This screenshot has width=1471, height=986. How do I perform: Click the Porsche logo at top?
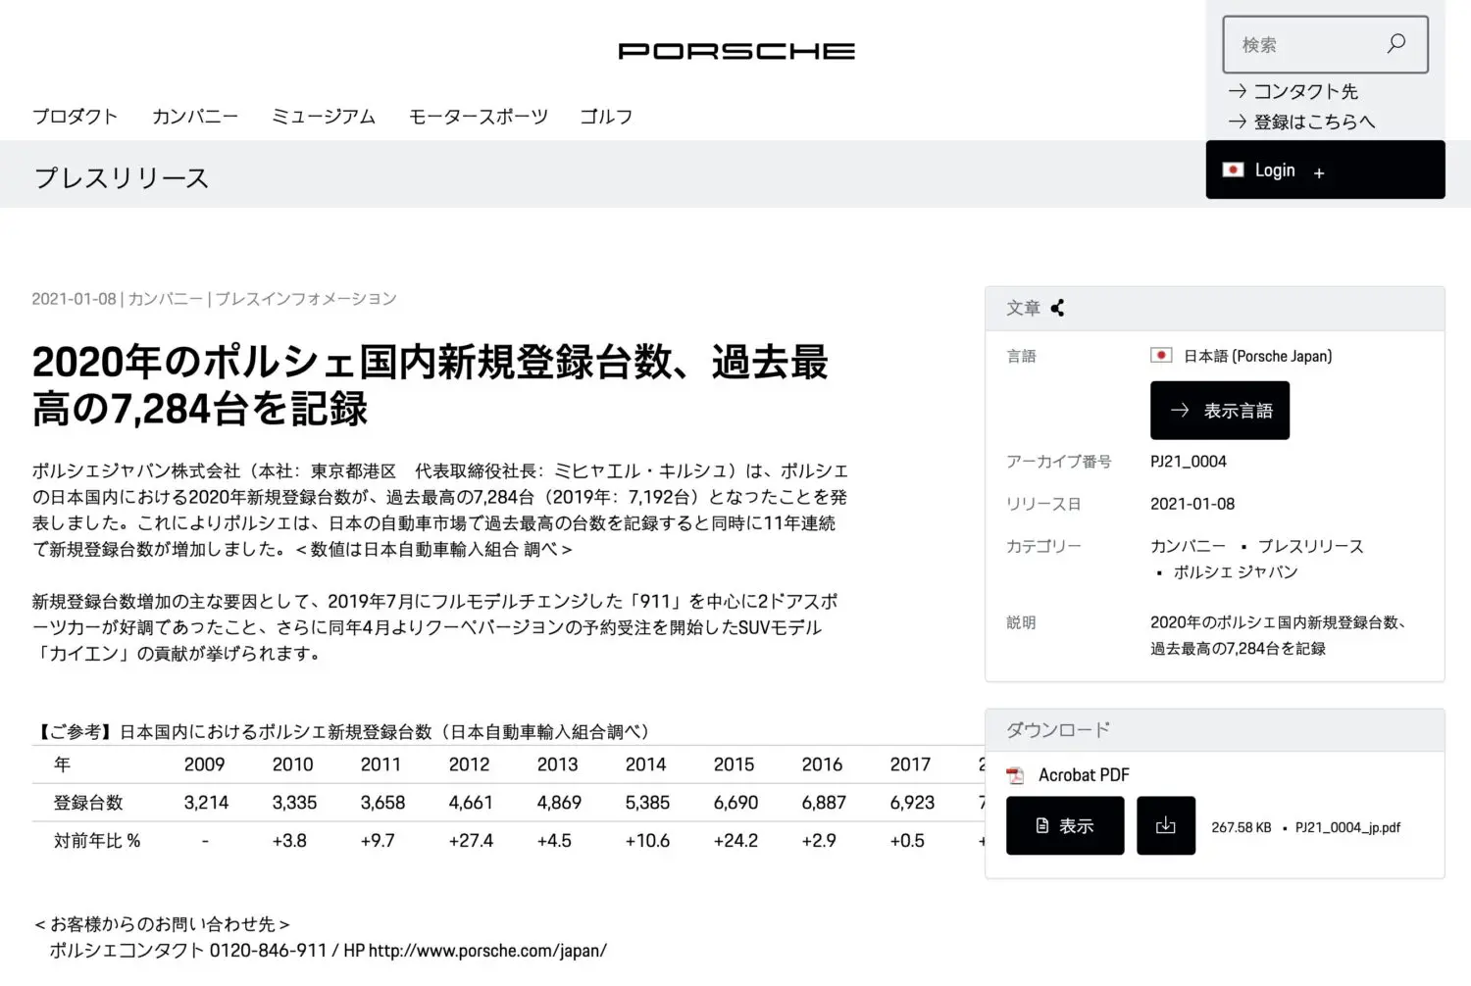[735, 51]
